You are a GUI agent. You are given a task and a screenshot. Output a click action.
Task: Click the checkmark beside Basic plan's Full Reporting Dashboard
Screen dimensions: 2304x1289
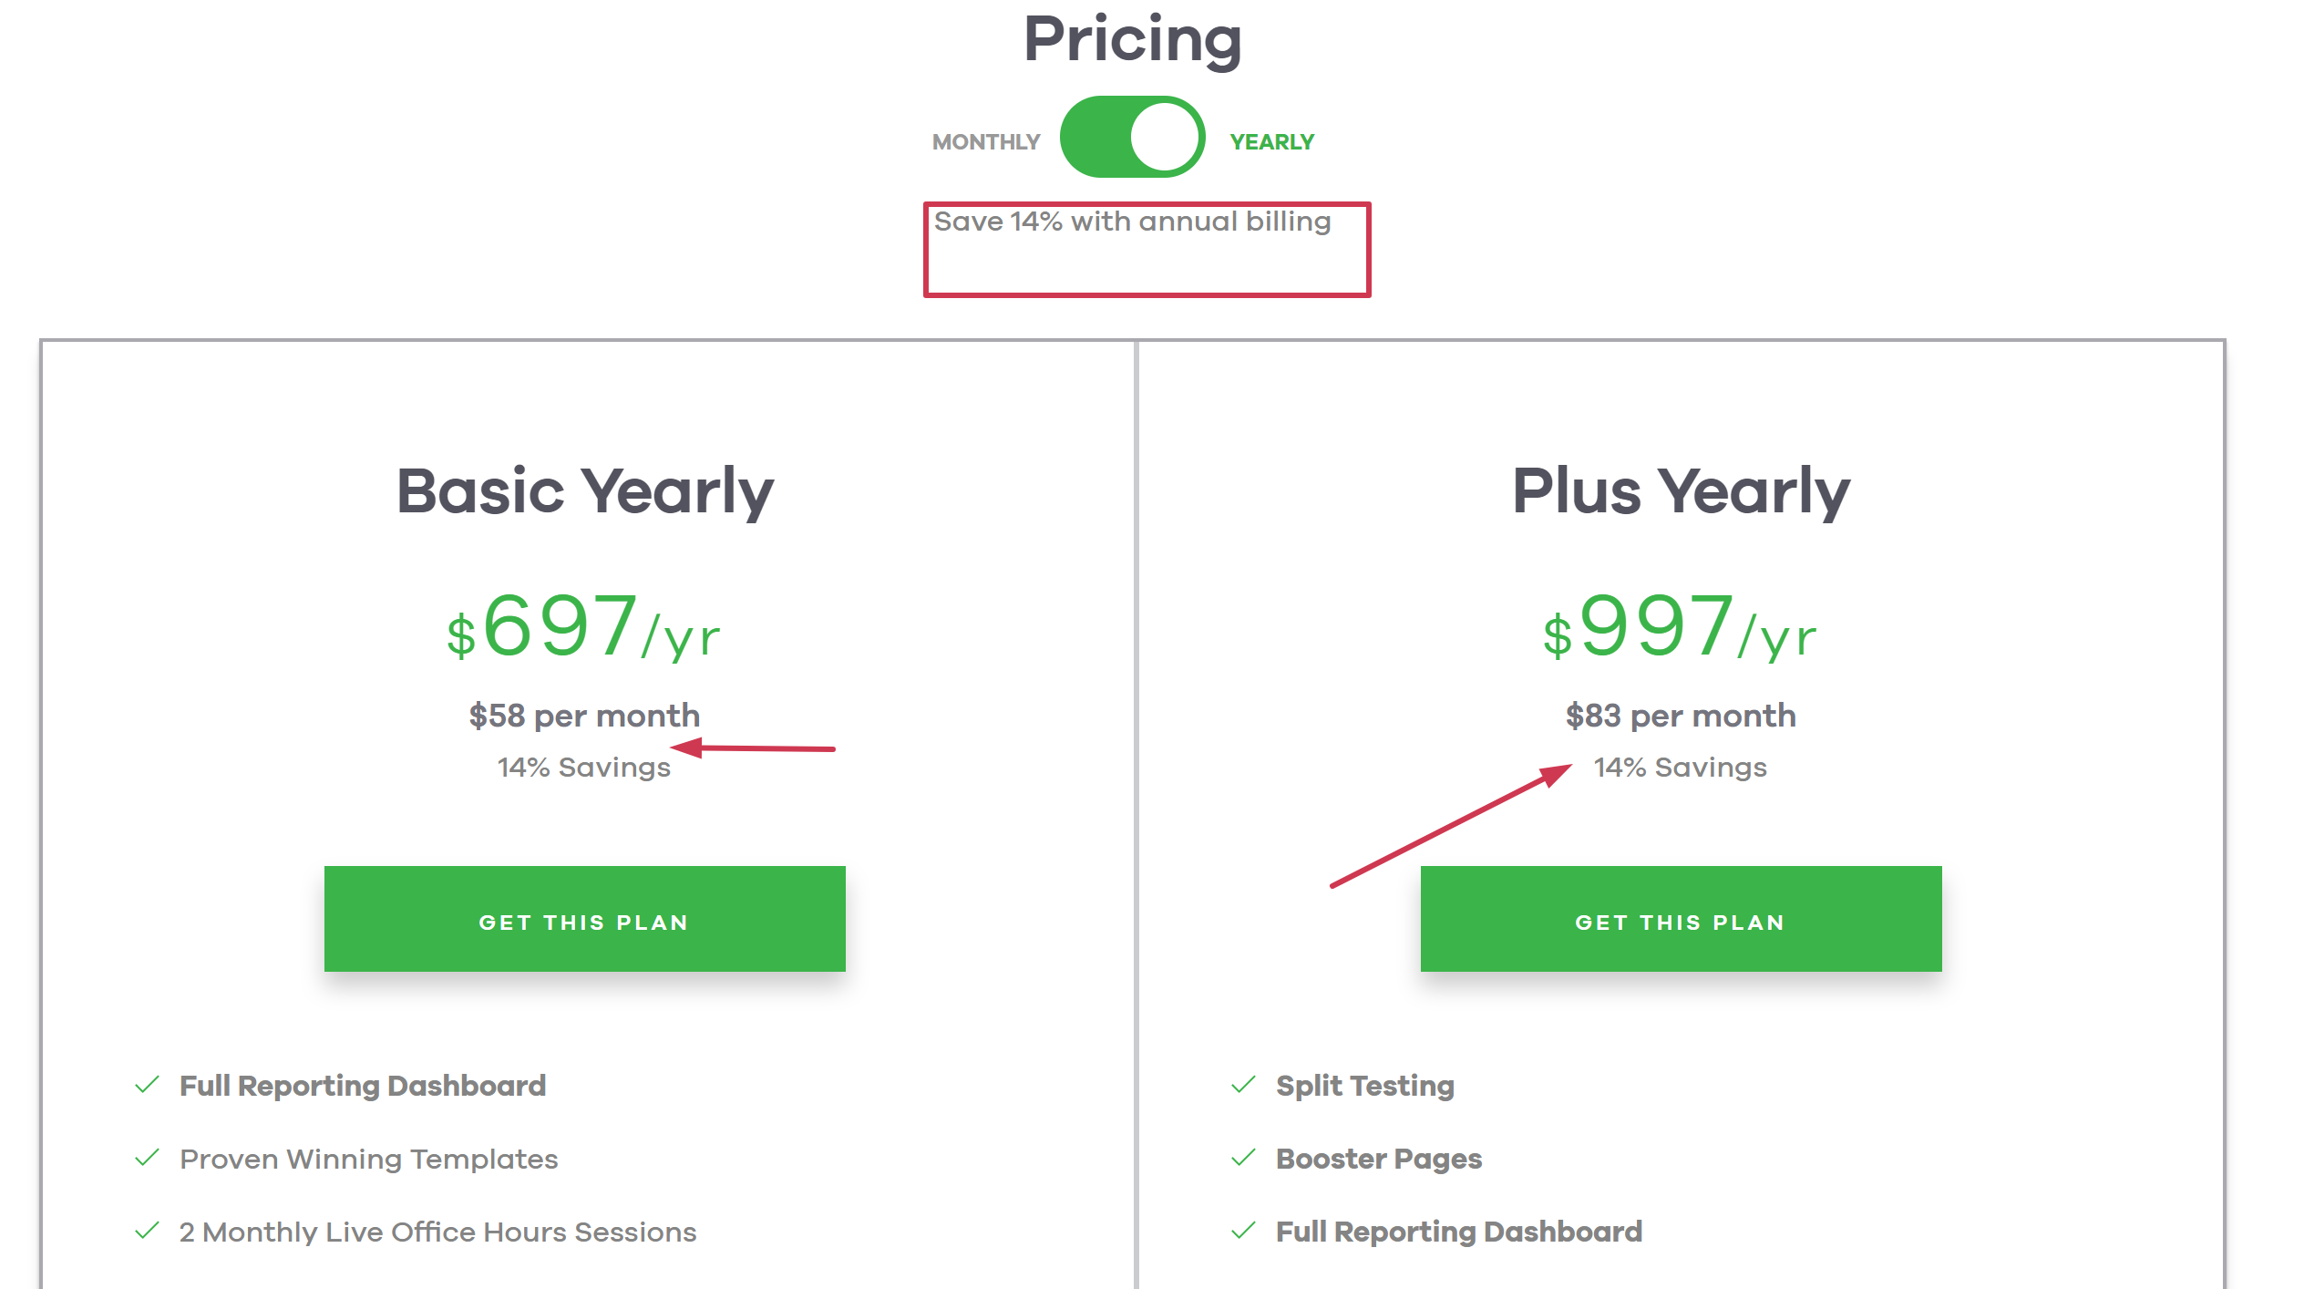[x=148, y=1085]
